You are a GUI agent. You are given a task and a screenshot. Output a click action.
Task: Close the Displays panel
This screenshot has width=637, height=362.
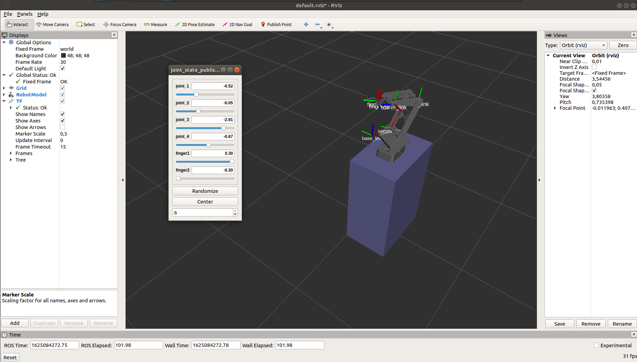114,35
